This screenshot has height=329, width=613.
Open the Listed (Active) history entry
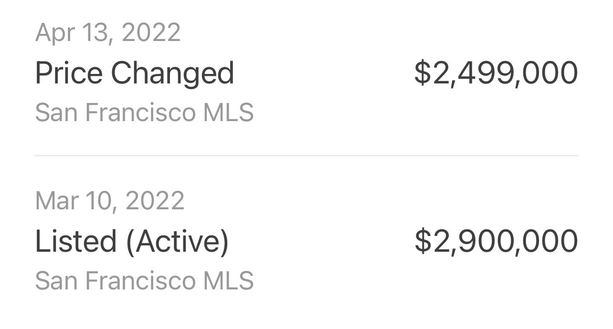(x=306, y=240)
